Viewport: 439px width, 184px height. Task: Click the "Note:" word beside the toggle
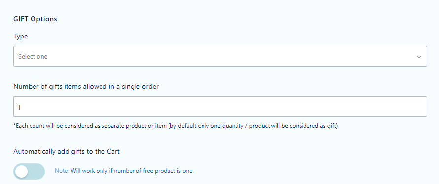coord(62,171)
